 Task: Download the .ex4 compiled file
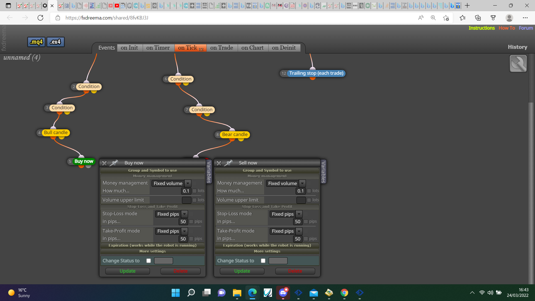coord(55,42)
